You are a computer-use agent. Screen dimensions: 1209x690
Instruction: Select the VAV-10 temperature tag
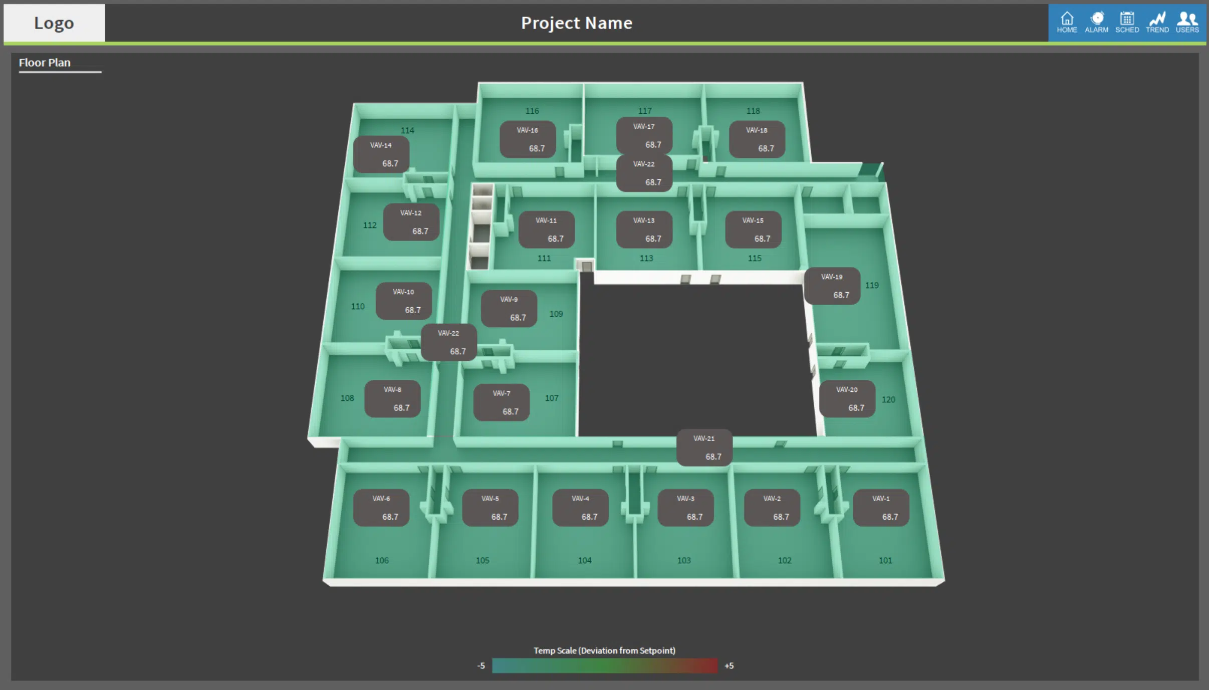click(x=404, y=301)
